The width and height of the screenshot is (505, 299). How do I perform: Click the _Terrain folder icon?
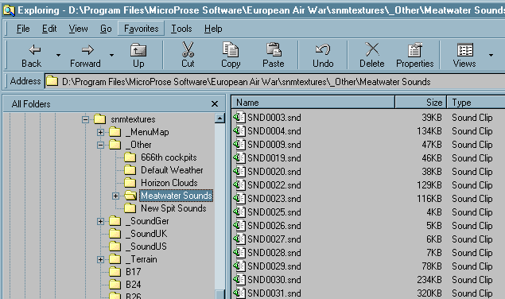(x=115, y=258)
